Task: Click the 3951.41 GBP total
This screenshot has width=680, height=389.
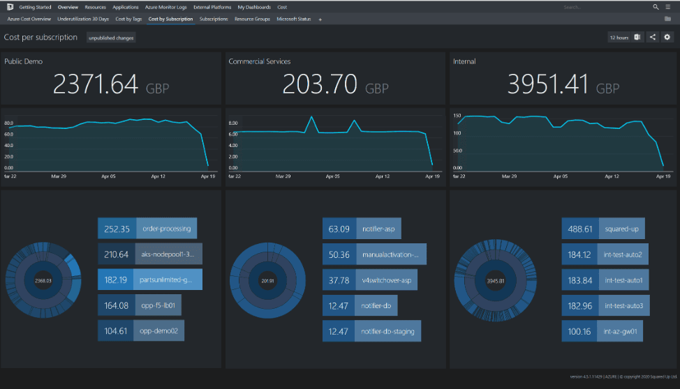Action: coord(563,84)
